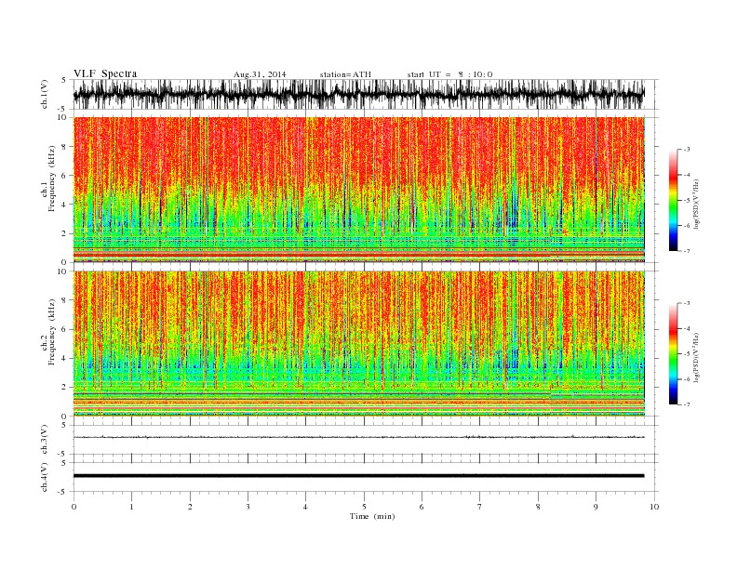
Task: Click time axis tick label "9"
Action: pyautogui.click(x=596, y=507)
